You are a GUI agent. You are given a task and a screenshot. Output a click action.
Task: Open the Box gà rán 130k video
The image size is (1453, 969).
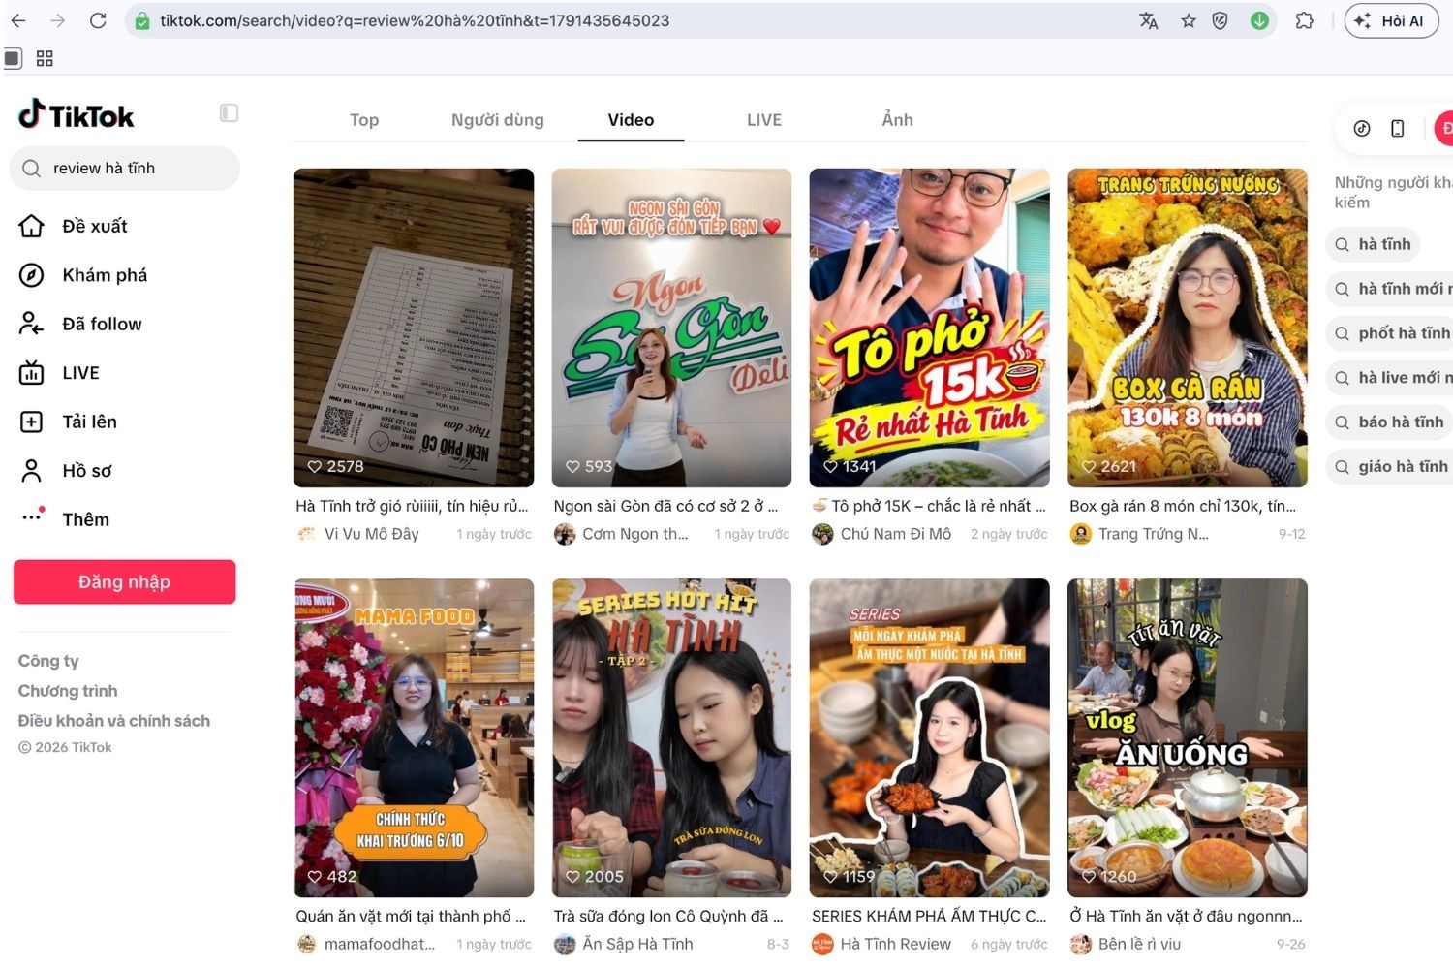pos(1188,328)
